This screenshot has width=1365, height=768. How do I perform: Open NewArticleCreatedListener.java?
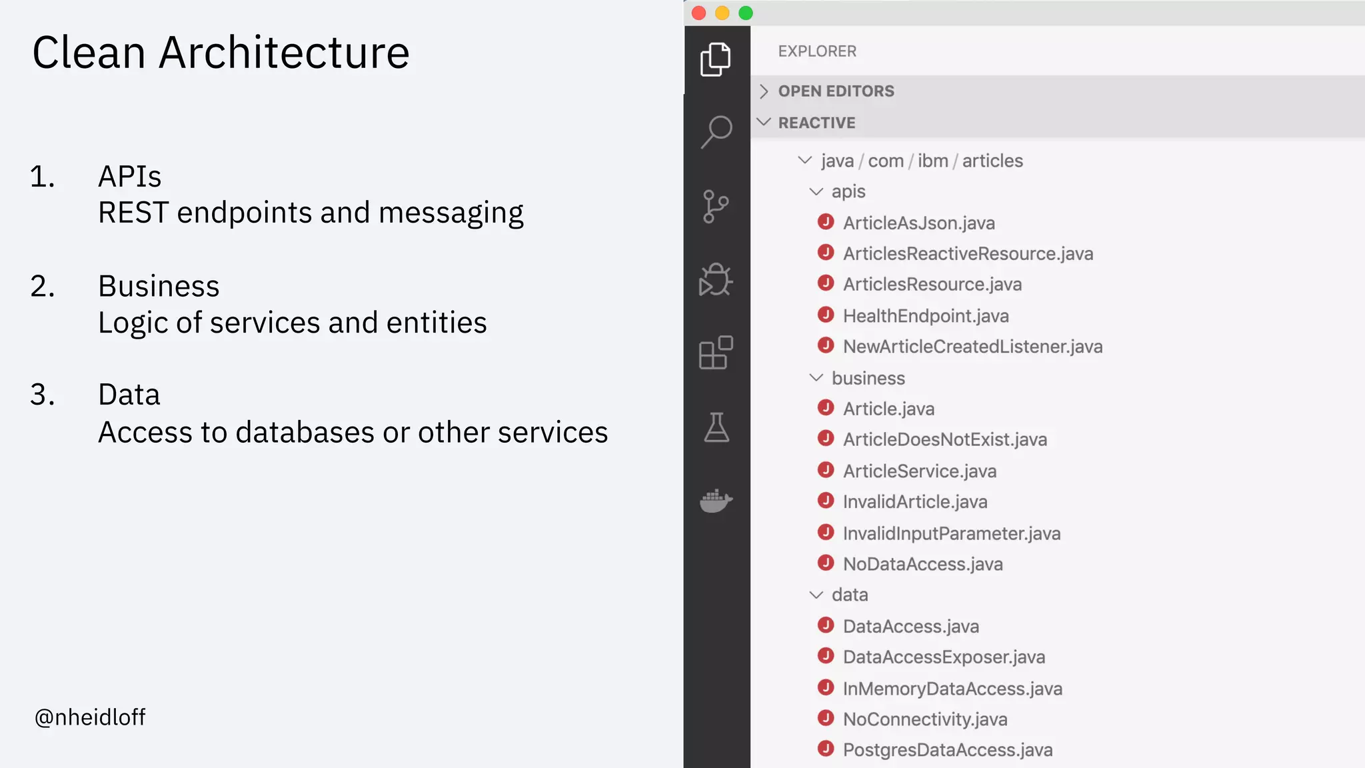(972, 347)
